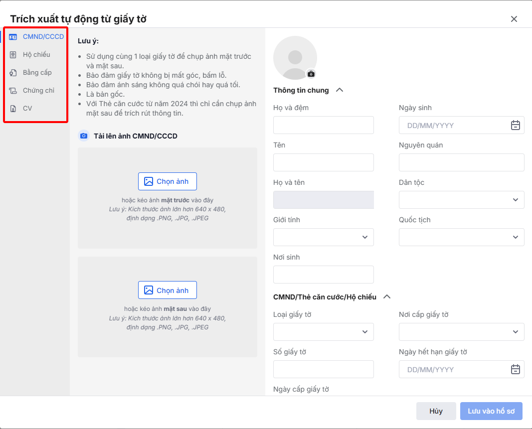Switch to CV tab

pos(36,109)
